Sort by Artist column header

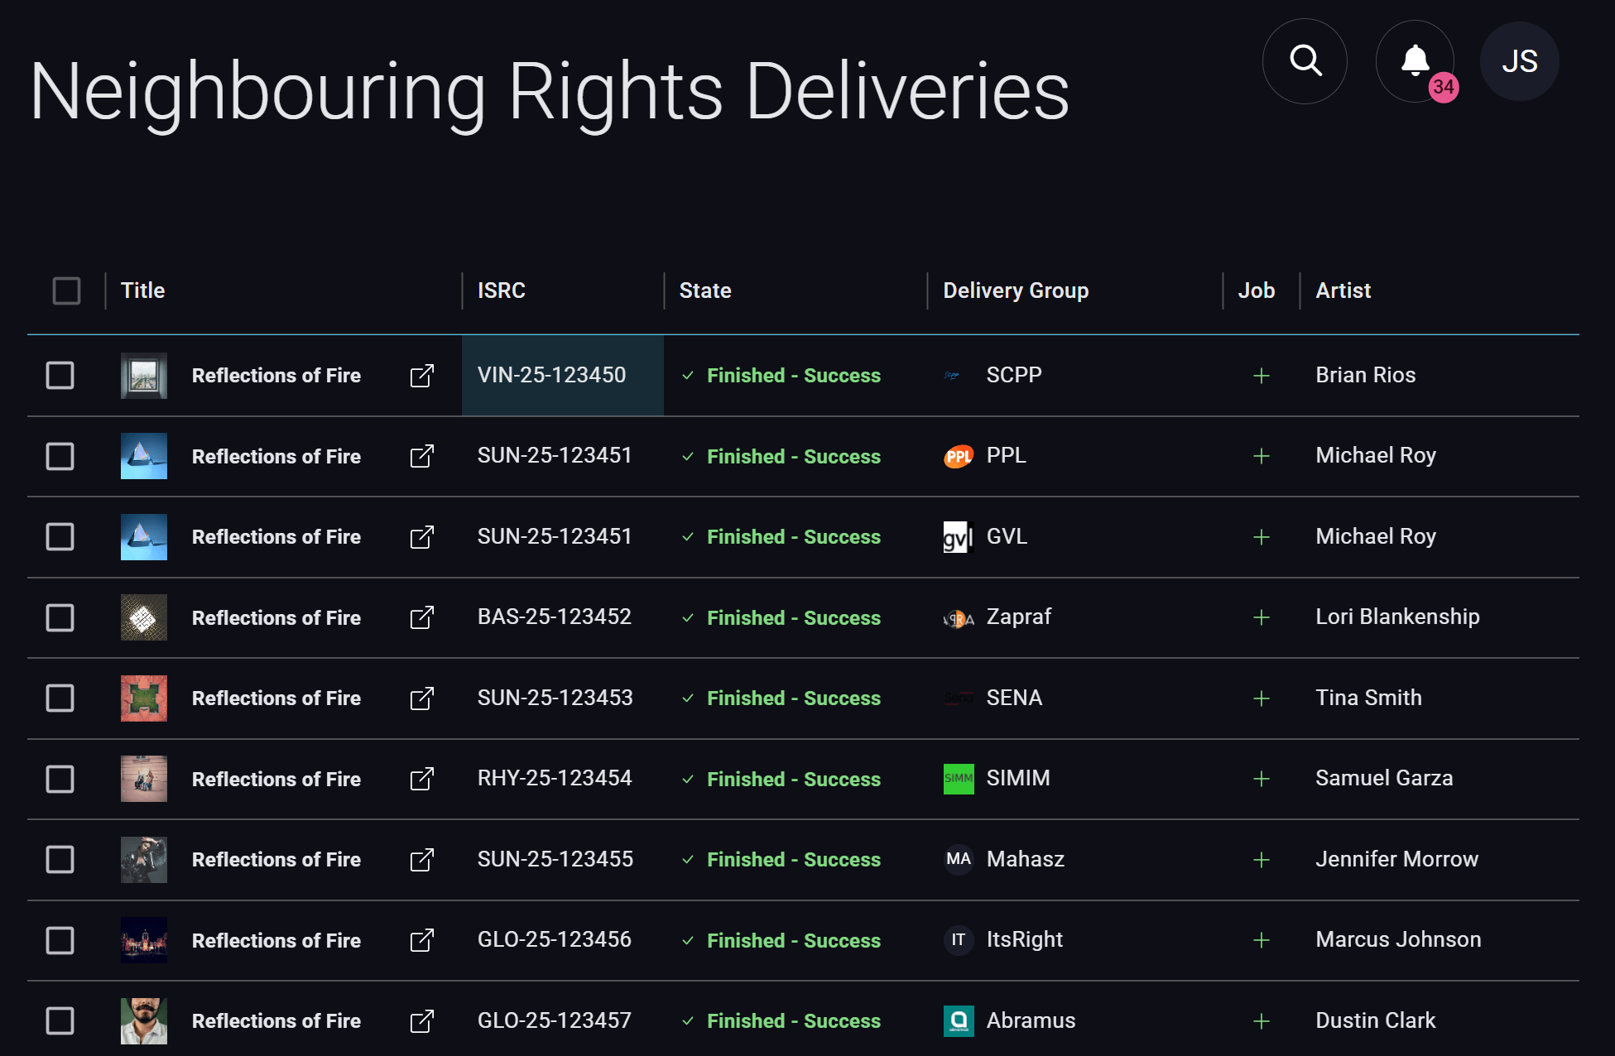(1343, 290)
